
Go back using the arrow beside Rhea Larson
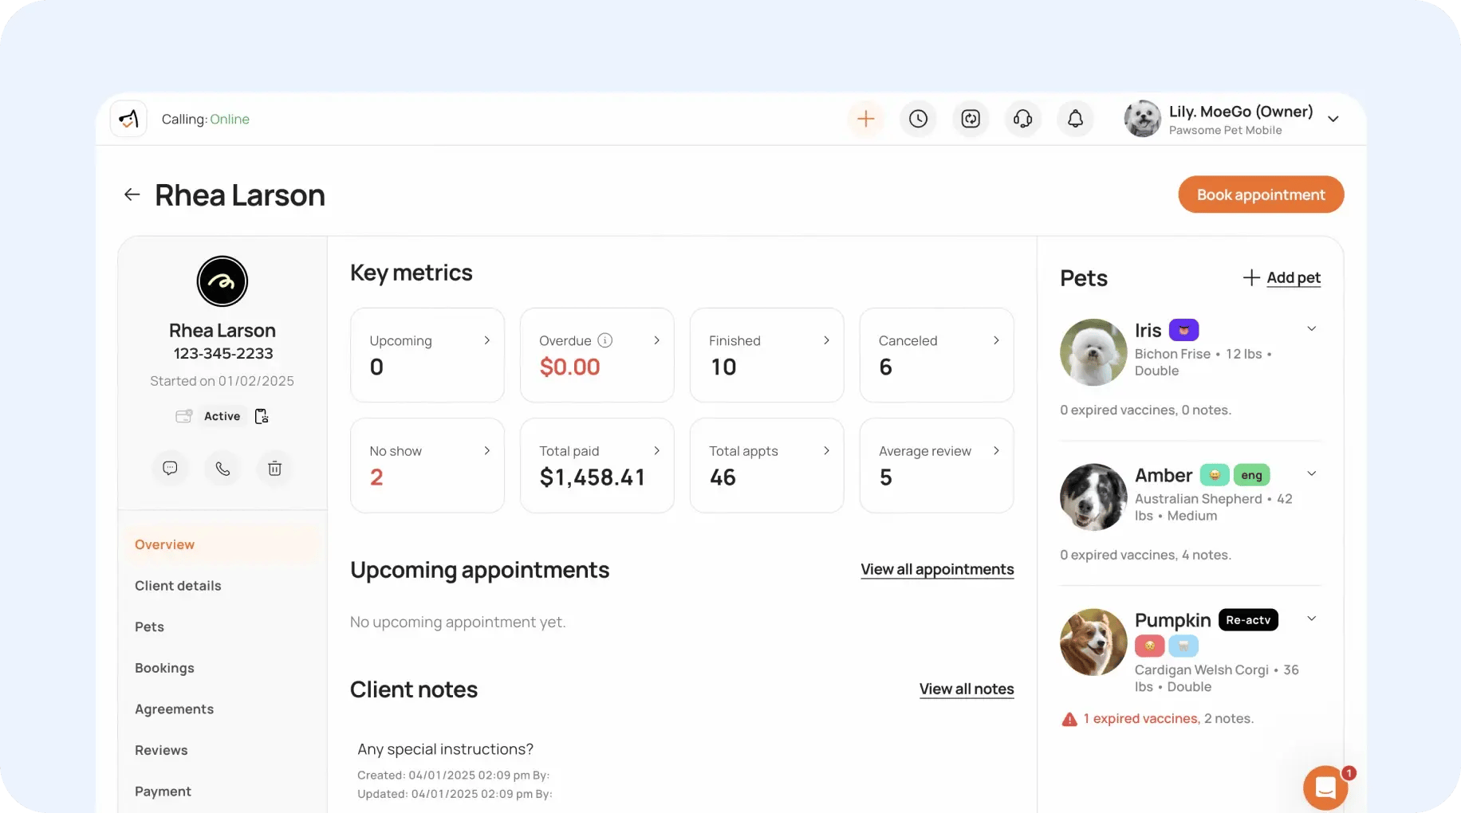click(x=132, y=194)
